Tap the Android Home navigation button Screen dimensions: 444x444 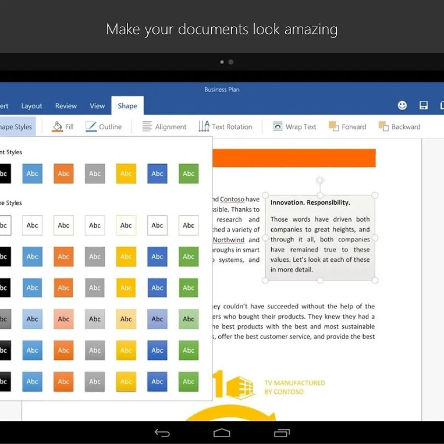coord(222,433)
